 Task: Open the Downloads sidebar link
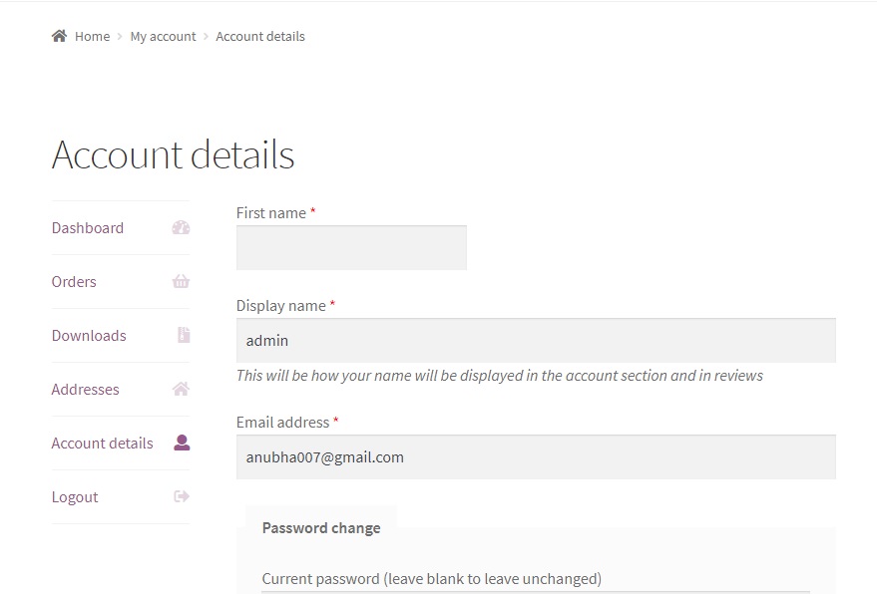[89, 335]
